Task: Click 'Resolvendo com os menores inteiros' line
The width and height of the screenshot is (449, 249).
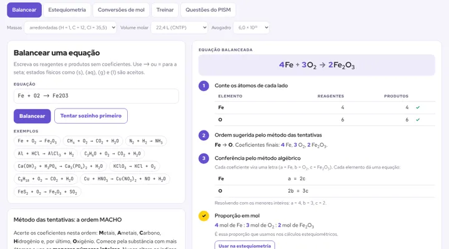Action: click(x=271, y=203)
